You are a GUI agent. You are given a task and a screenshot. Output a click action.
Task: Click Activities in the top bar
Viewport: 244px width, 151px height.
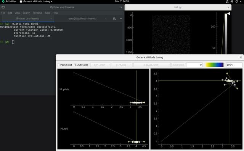tap(9, 2)
